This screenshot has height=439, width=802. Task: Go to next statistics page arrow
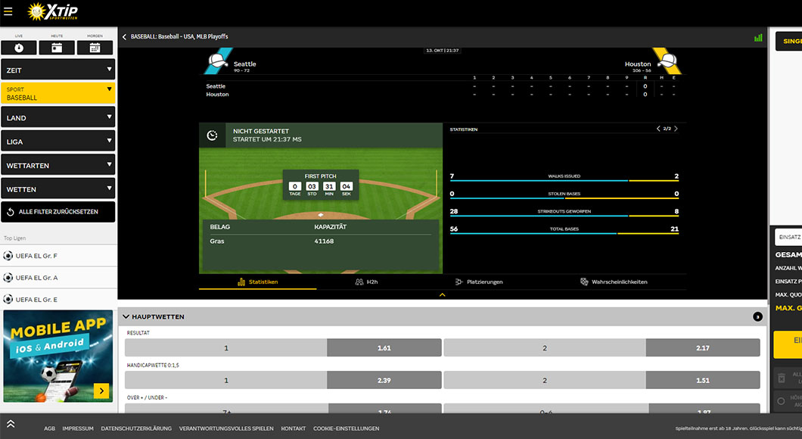tap(676, 129)
